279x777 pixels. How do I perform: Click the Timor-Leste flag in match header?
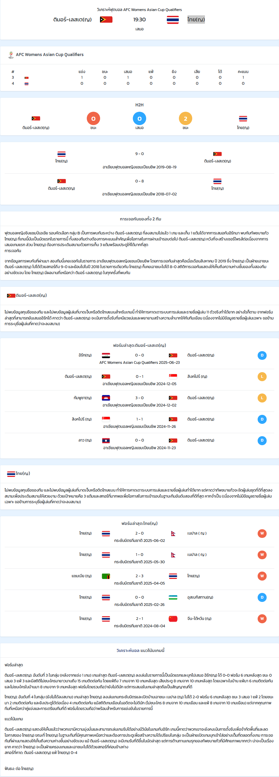[x=106, y=19]
